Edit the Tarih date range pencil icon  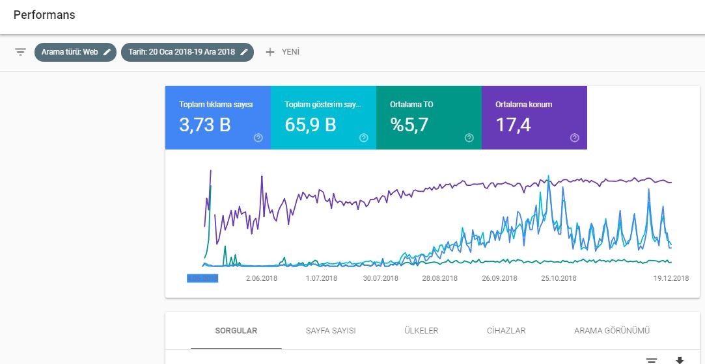pyautogui.click(x=244, y=52)
